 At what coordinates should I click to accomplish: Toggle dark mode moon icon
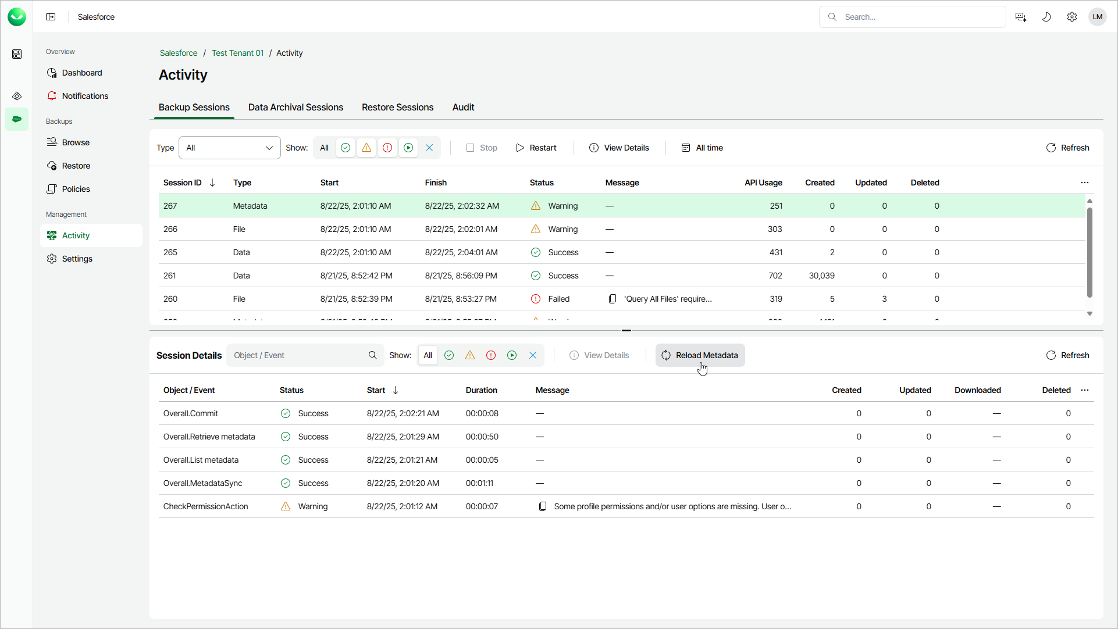[x=1046, y=17]
